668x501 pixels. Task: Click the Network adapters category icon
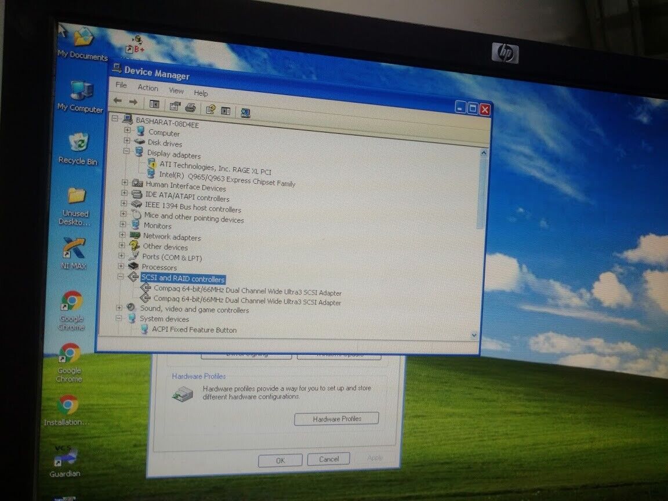pos(135,235)
